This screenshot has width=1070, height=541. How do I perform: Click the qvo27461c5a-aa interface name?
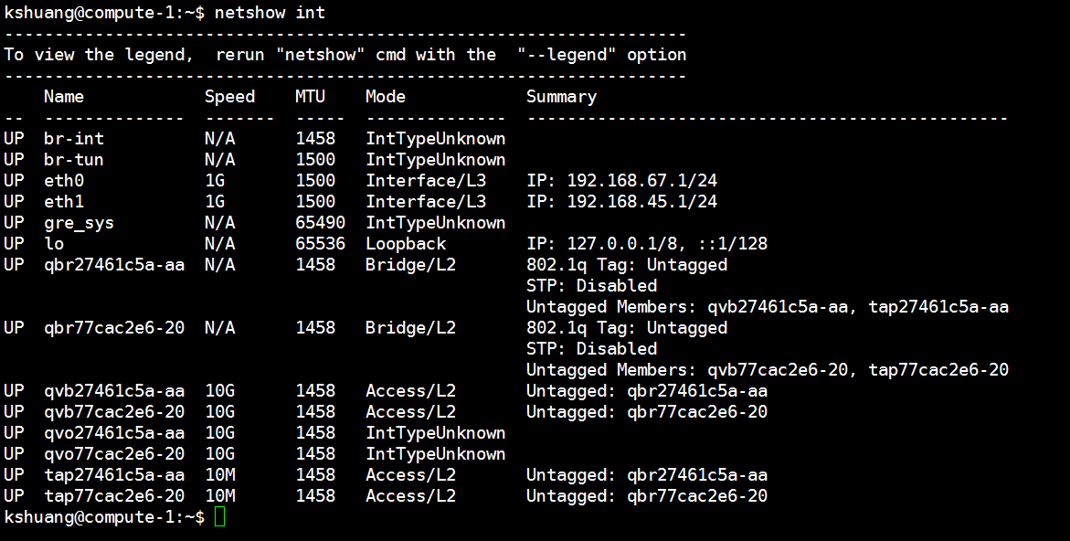114,433
